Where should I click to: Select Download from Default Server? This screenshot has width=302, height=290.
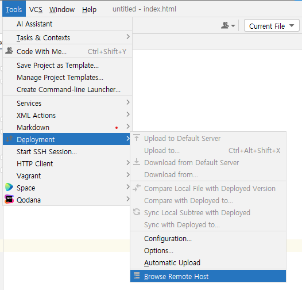click(x=208, y=163)
